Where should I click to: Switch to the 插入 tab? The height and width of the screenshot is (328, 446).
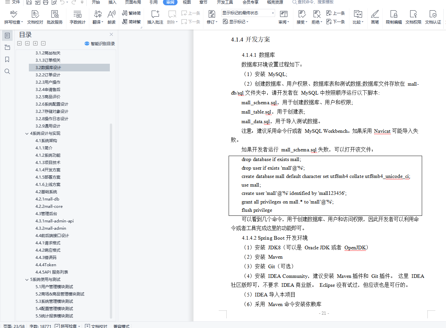(112, 2)
